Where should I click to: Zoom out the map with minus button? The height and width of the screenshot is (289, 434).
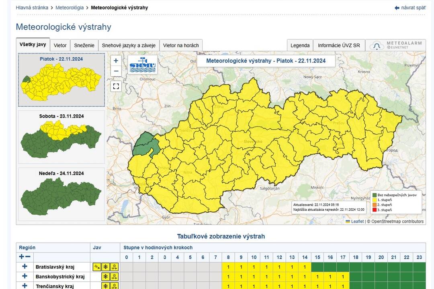(116, 71)
